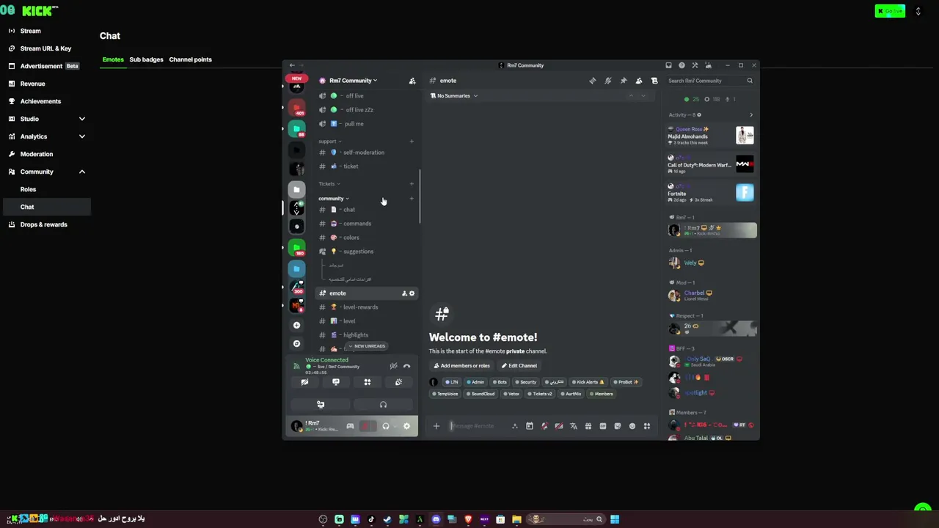
Task: Click the invite people icon beside Rm7 Community
Action: 412,81
